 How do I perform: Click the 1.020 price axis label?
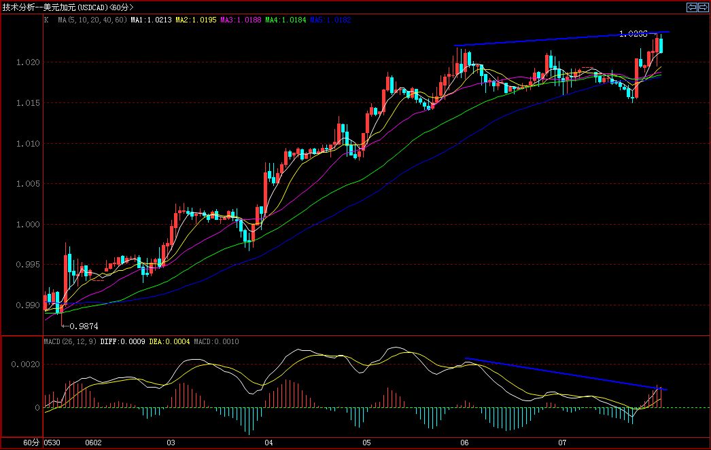click(28, 62)
